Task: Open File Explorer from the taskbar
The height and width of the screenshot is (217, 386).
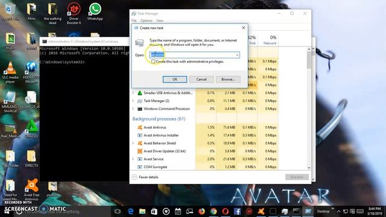Action: coord(142,212)
